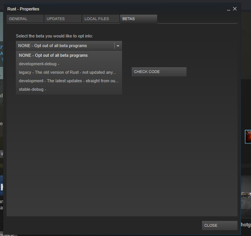Click the CLOSE button
The height and width of the screenshot is (236, 251).
click(220, 226)
